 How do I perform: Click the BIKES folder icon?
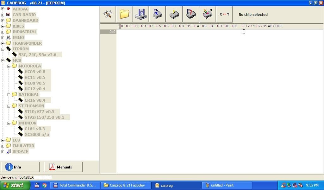tap(8, 26)
